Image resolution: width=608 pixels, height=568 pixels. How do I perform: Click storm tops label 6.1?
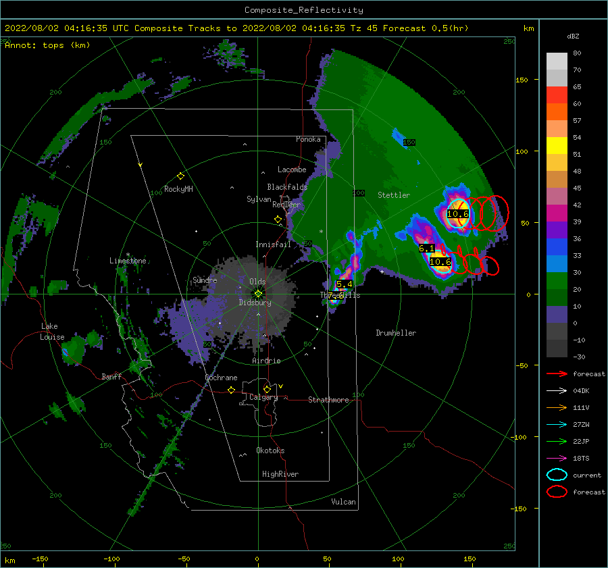coord(426,248)
